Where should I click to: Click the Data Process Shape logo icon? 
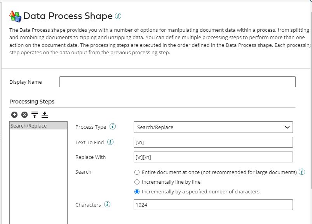tap(15, 16)
